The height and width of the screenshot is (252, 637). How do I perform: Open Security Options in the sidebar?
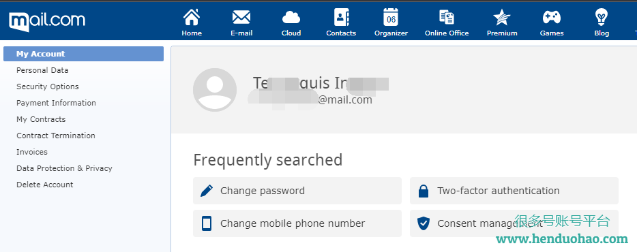pos(48,86)
